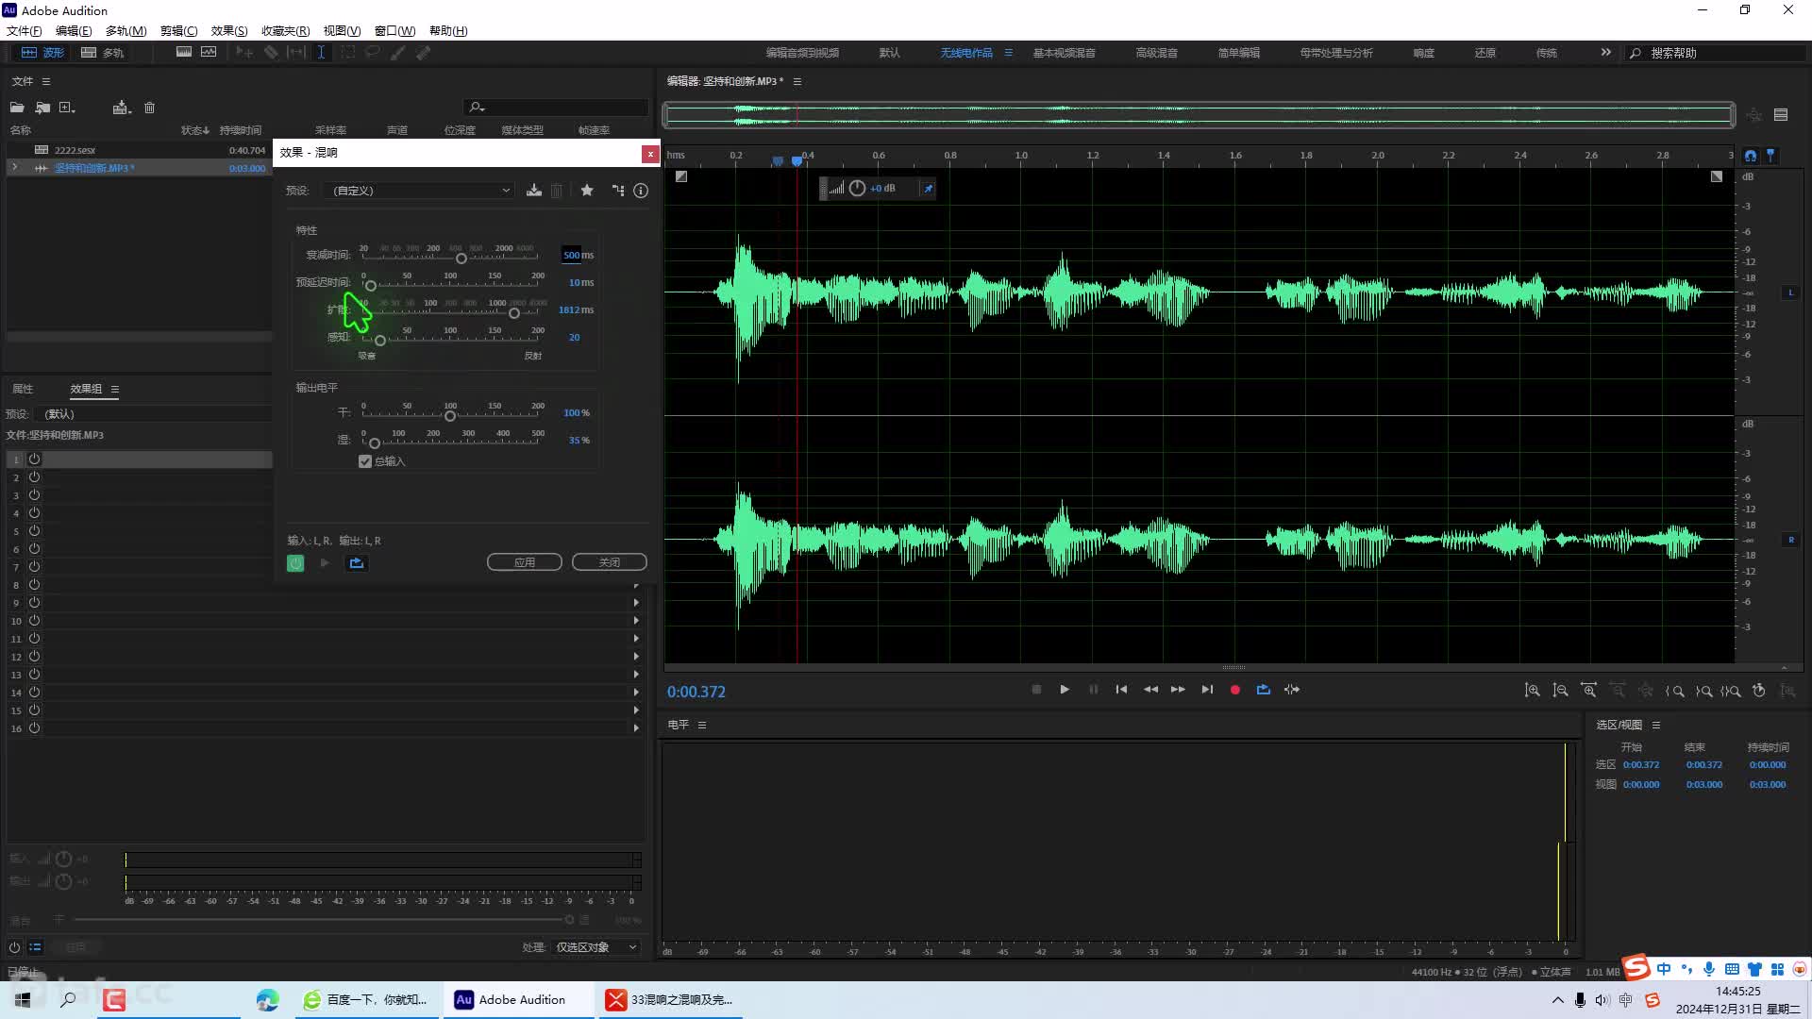Select the 高级混音 workspace
The height and width of the screenshot is (1019, 1812).
[x=1156, y=53]
